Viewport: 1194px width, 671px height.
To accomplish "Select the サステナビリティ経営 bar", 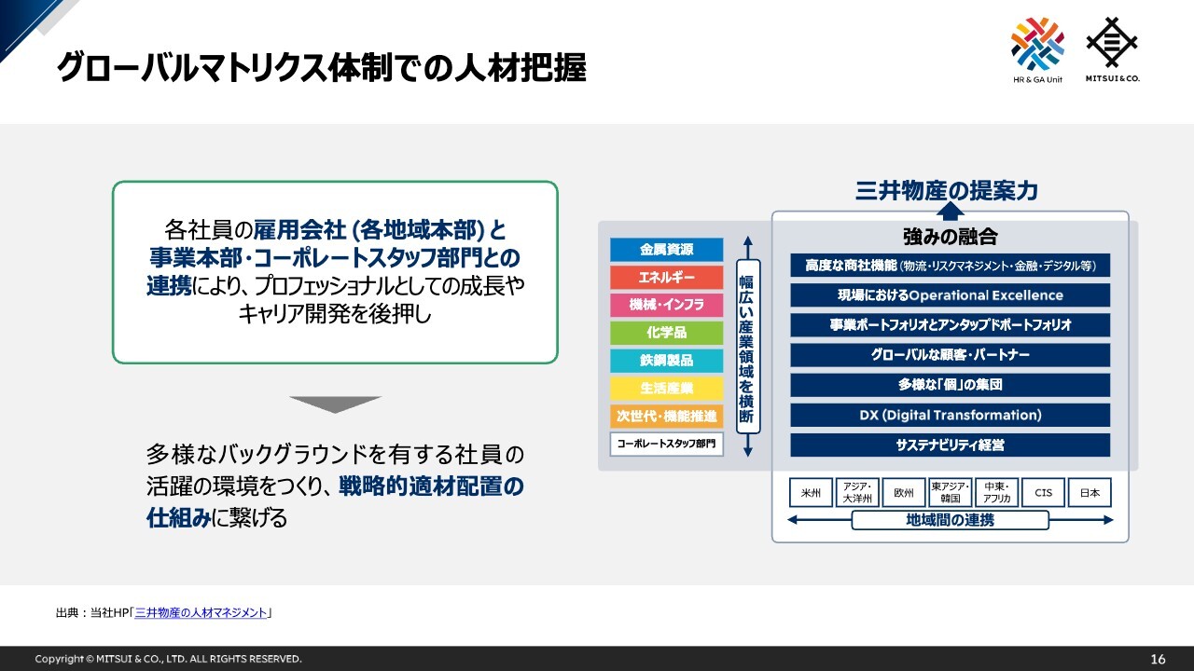I will [950, 445].
